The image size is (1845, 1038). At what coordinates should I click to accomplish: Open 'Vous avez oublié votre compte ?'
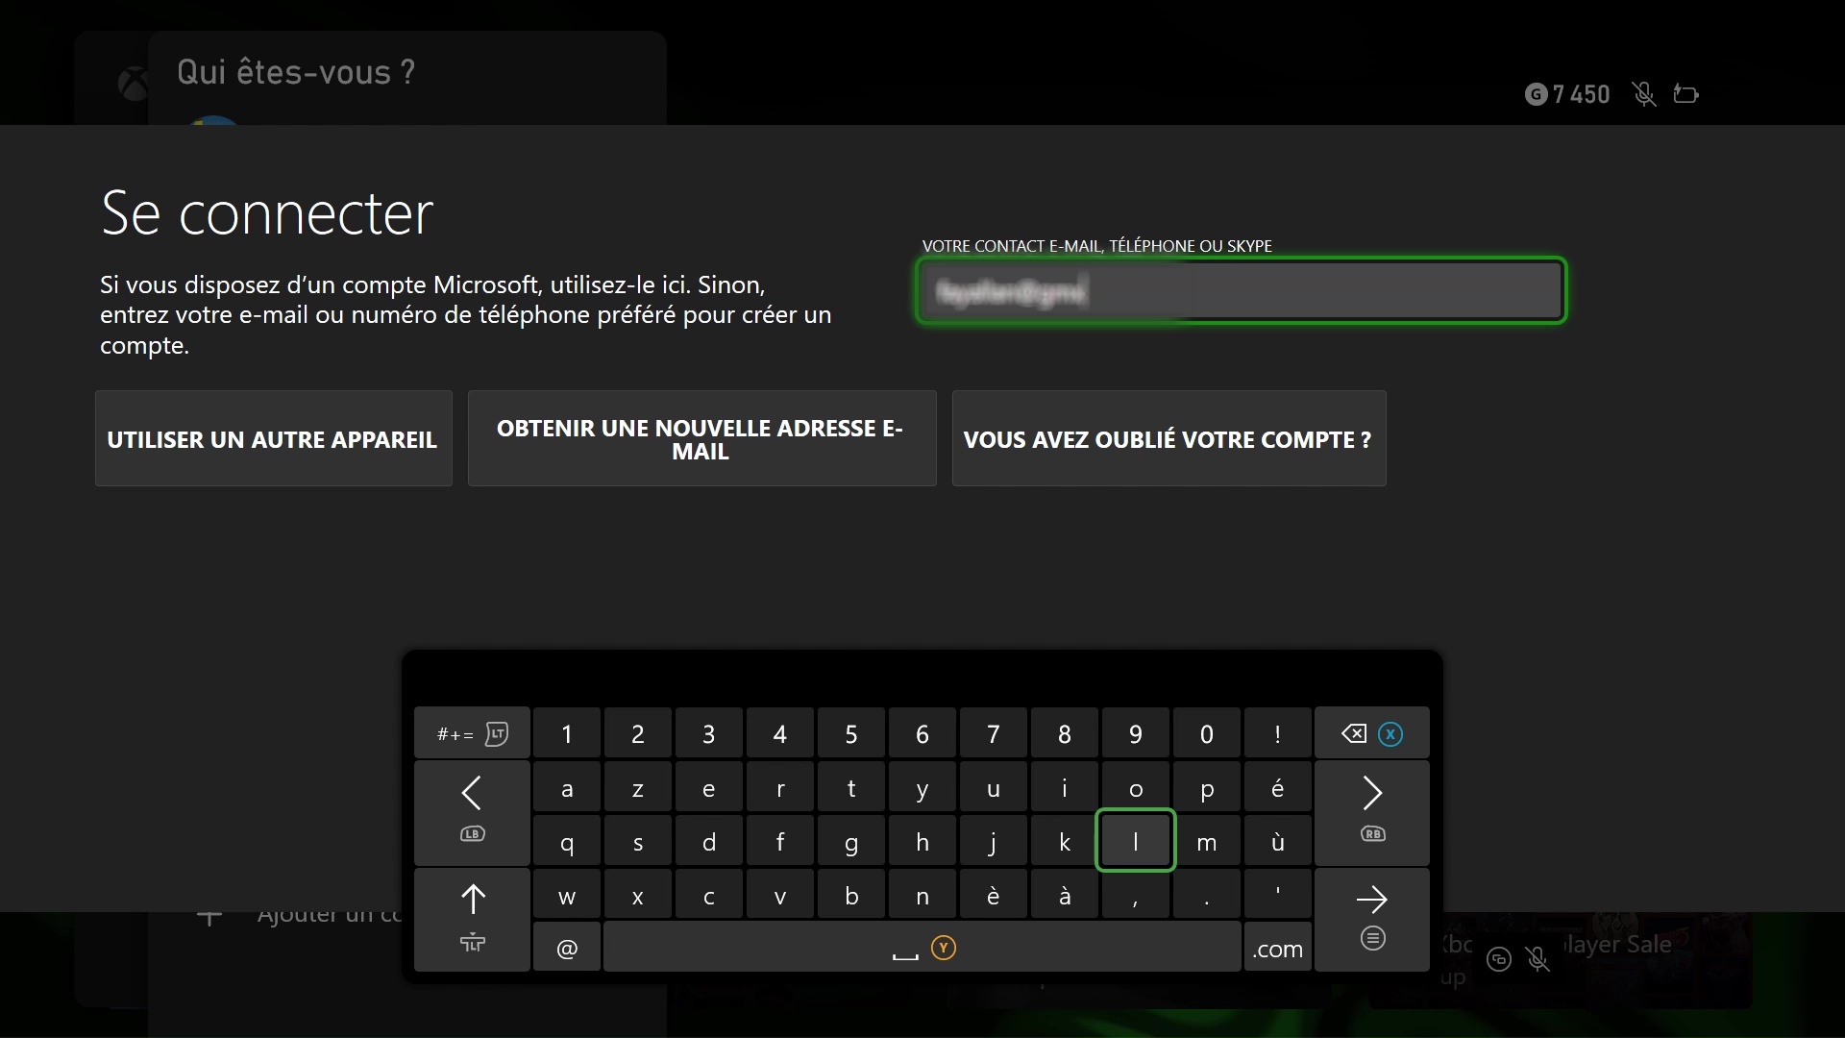click(x=1168, y=438)
